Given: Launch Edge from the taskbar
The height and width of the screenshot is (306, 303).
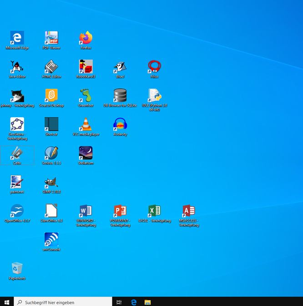Looking at the screenshot, I should pyautogui.click(x=134, y=302).
